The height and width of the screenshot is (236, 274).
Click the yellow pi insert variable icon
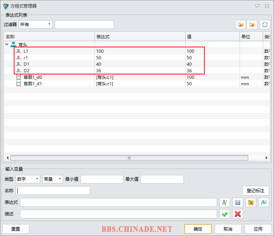tap(251, 202)
